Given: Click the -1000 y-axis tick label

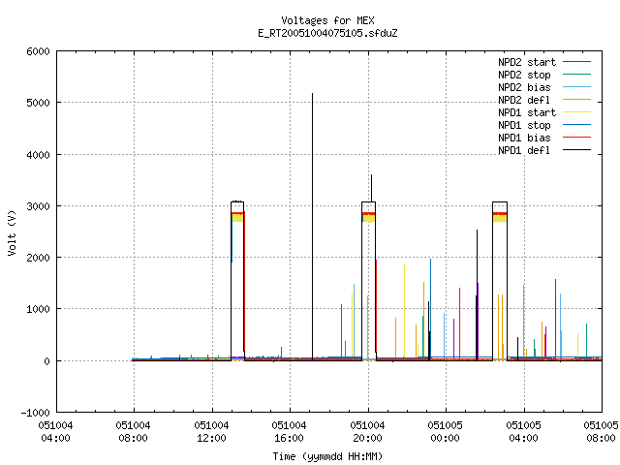Looking at the screenshot, I should [36, 413].
